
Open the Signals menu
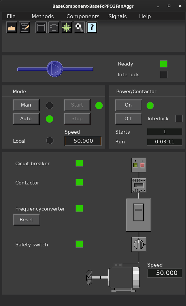coord(118,16)
